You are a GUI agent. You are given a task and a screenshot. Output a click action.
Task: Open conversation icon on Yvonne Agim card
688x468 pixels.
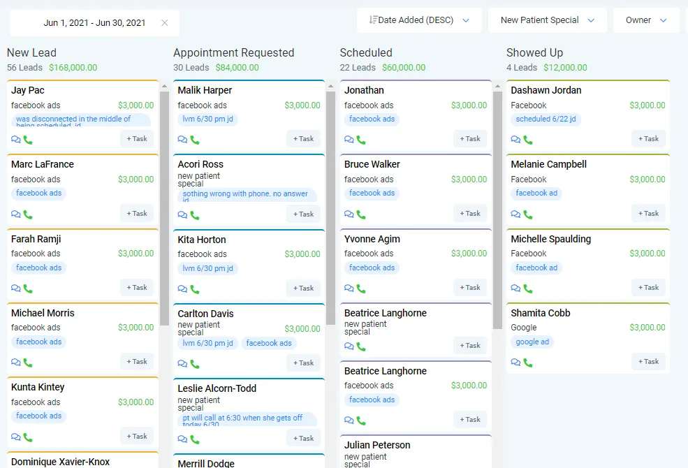point(349,288)
